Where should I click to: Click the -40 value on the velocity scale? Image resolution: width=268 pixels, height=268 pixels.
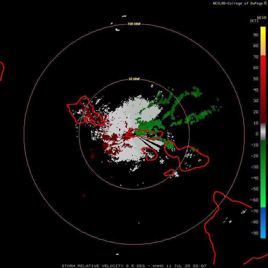(255, 178)
